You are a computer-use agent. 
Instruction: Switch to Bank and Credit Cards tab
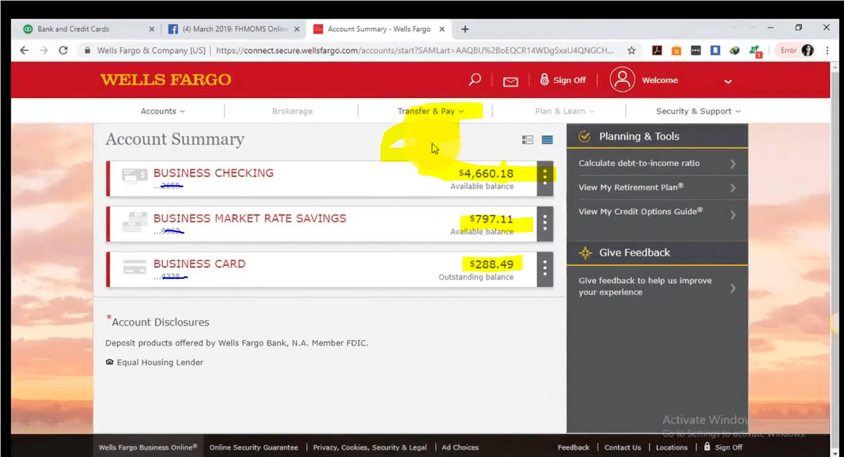point(88,29)
